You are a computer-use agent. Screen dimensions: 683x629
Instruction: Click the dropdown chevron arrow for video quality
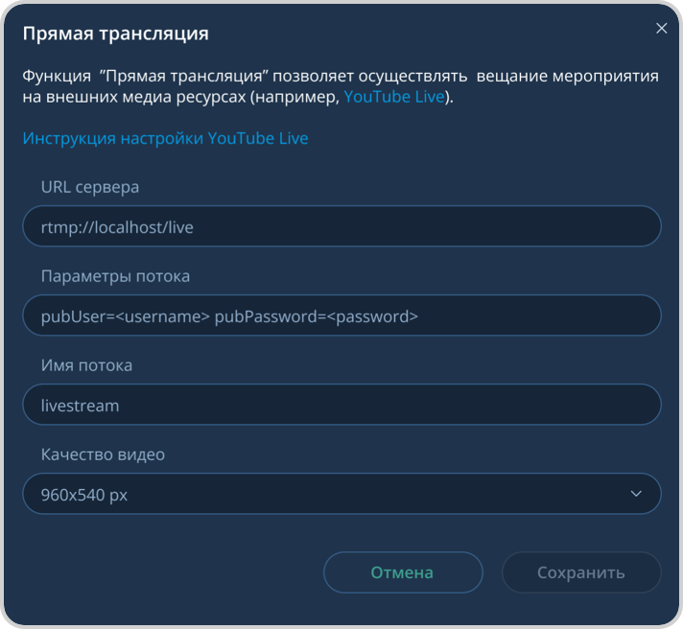pyautogui.click(x=636, y=494)
